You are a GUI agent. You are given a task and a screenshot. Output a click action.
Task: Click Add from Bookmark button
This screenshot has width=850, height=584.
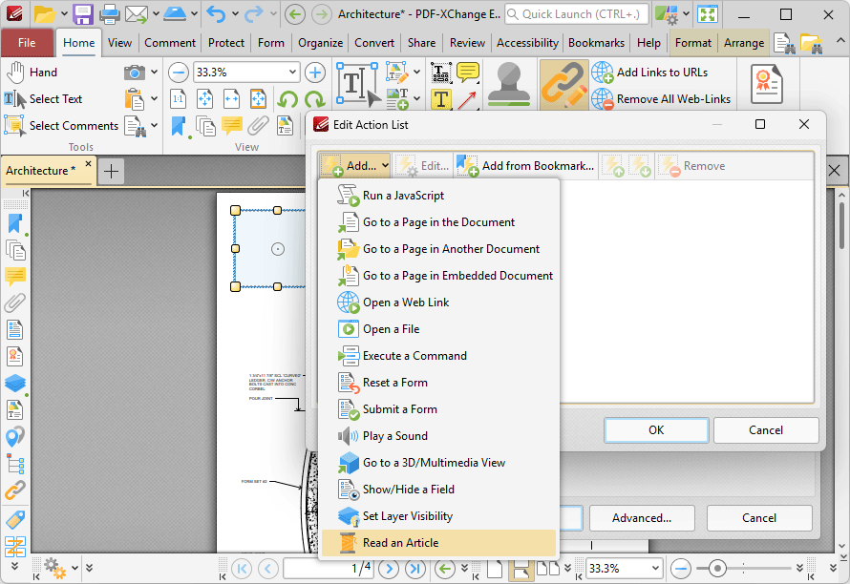click(x=526, y=166)
